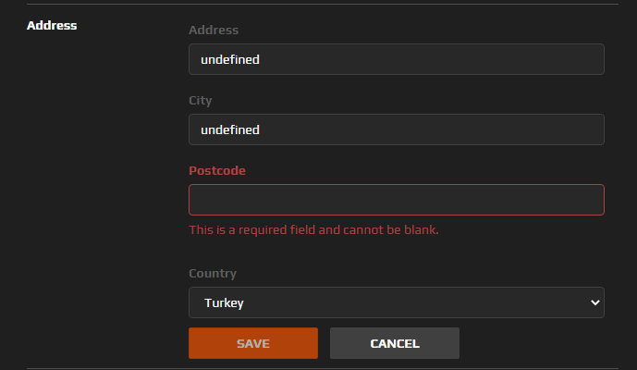Image resolution: width=637 pixels, height=370 pixels.
Task: Expand the country selection combo box
Action: click(396, 302)
